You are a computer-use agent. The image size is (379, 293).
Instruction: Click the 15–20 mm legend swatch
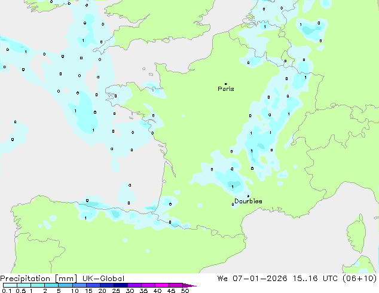coord(93,285)
